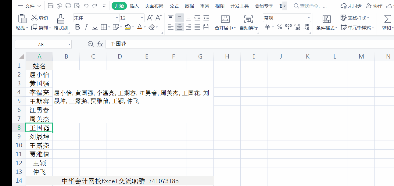The width and height of the screenshot is (394, 186).
Task: Click the cell borders icon
Action: point(104,27)
